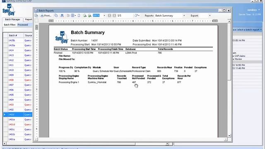Switch to the Batch Manager tab
Image resolution: width=265 pixels, height=149 pixels.
(x=12, y=19)
